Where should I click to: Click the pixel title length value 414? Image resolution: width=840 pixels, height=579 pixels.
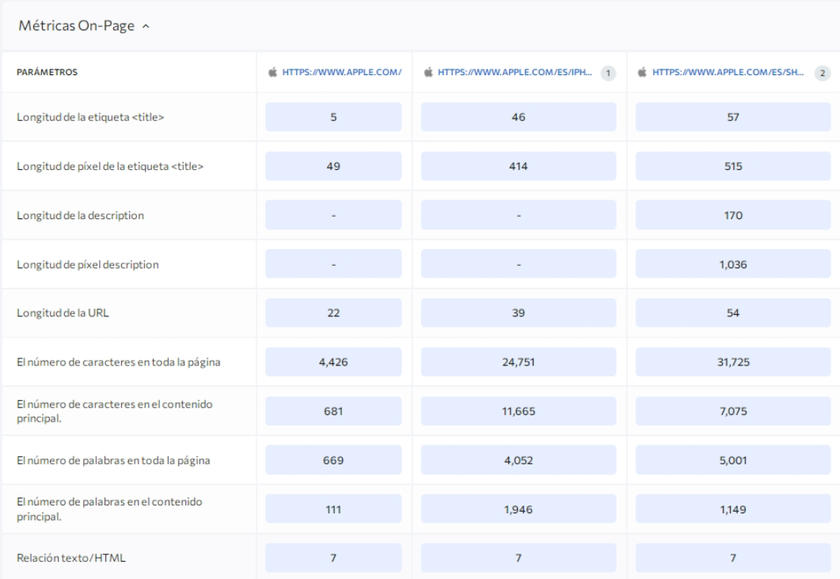tap(519, 166)
